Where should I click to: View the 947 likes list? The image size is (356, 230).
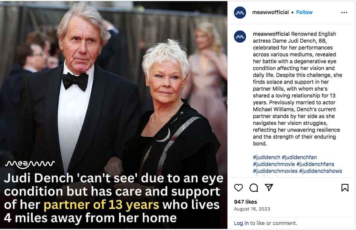pyautogui.click(x=245, y=202)
